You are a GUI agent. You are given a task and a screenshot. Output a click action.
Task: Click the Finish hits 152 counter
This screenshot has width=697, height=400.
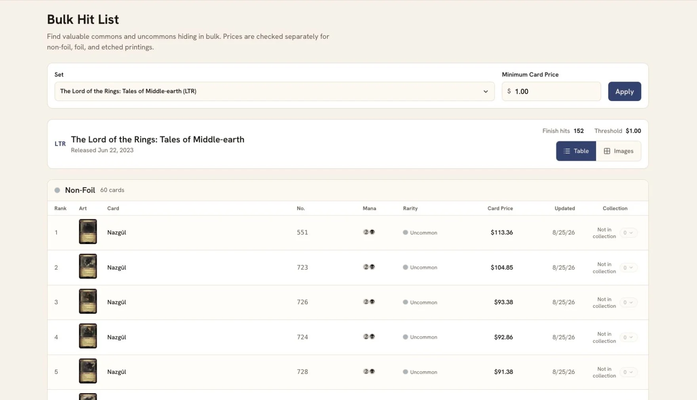pos(563,131)
